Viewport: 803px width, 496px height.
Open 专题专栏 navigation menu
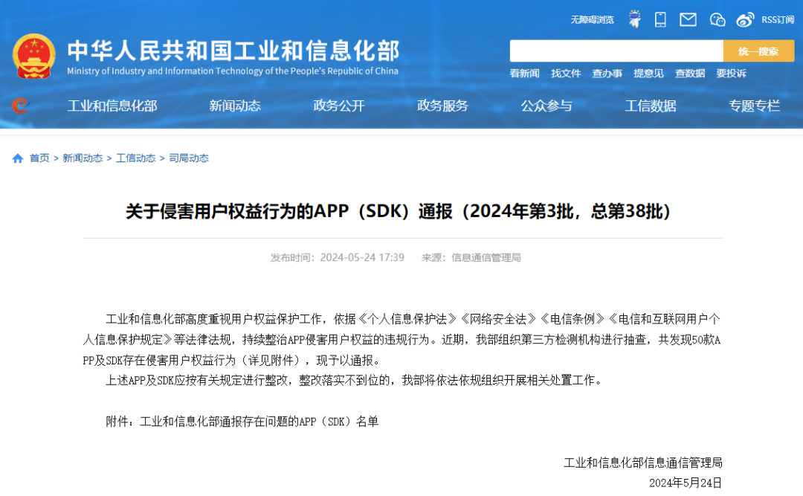coord(755,106)
